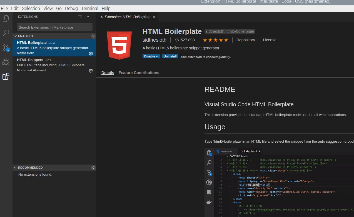This screenshot has width=354, height=217.
Task: Clear extensions search results icon
Action: (80, 17)
